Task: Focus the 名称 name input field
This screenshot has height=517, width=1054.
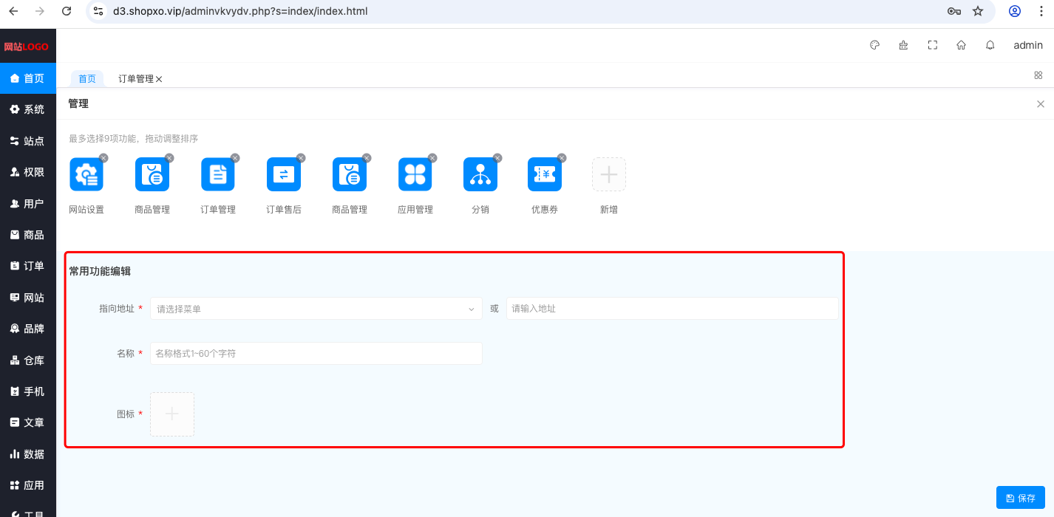Action: (316, 354)
